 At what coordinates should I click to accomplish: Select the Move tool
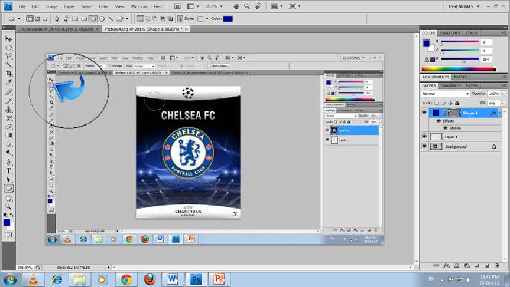pyautogui.click(x=8, y=38)
